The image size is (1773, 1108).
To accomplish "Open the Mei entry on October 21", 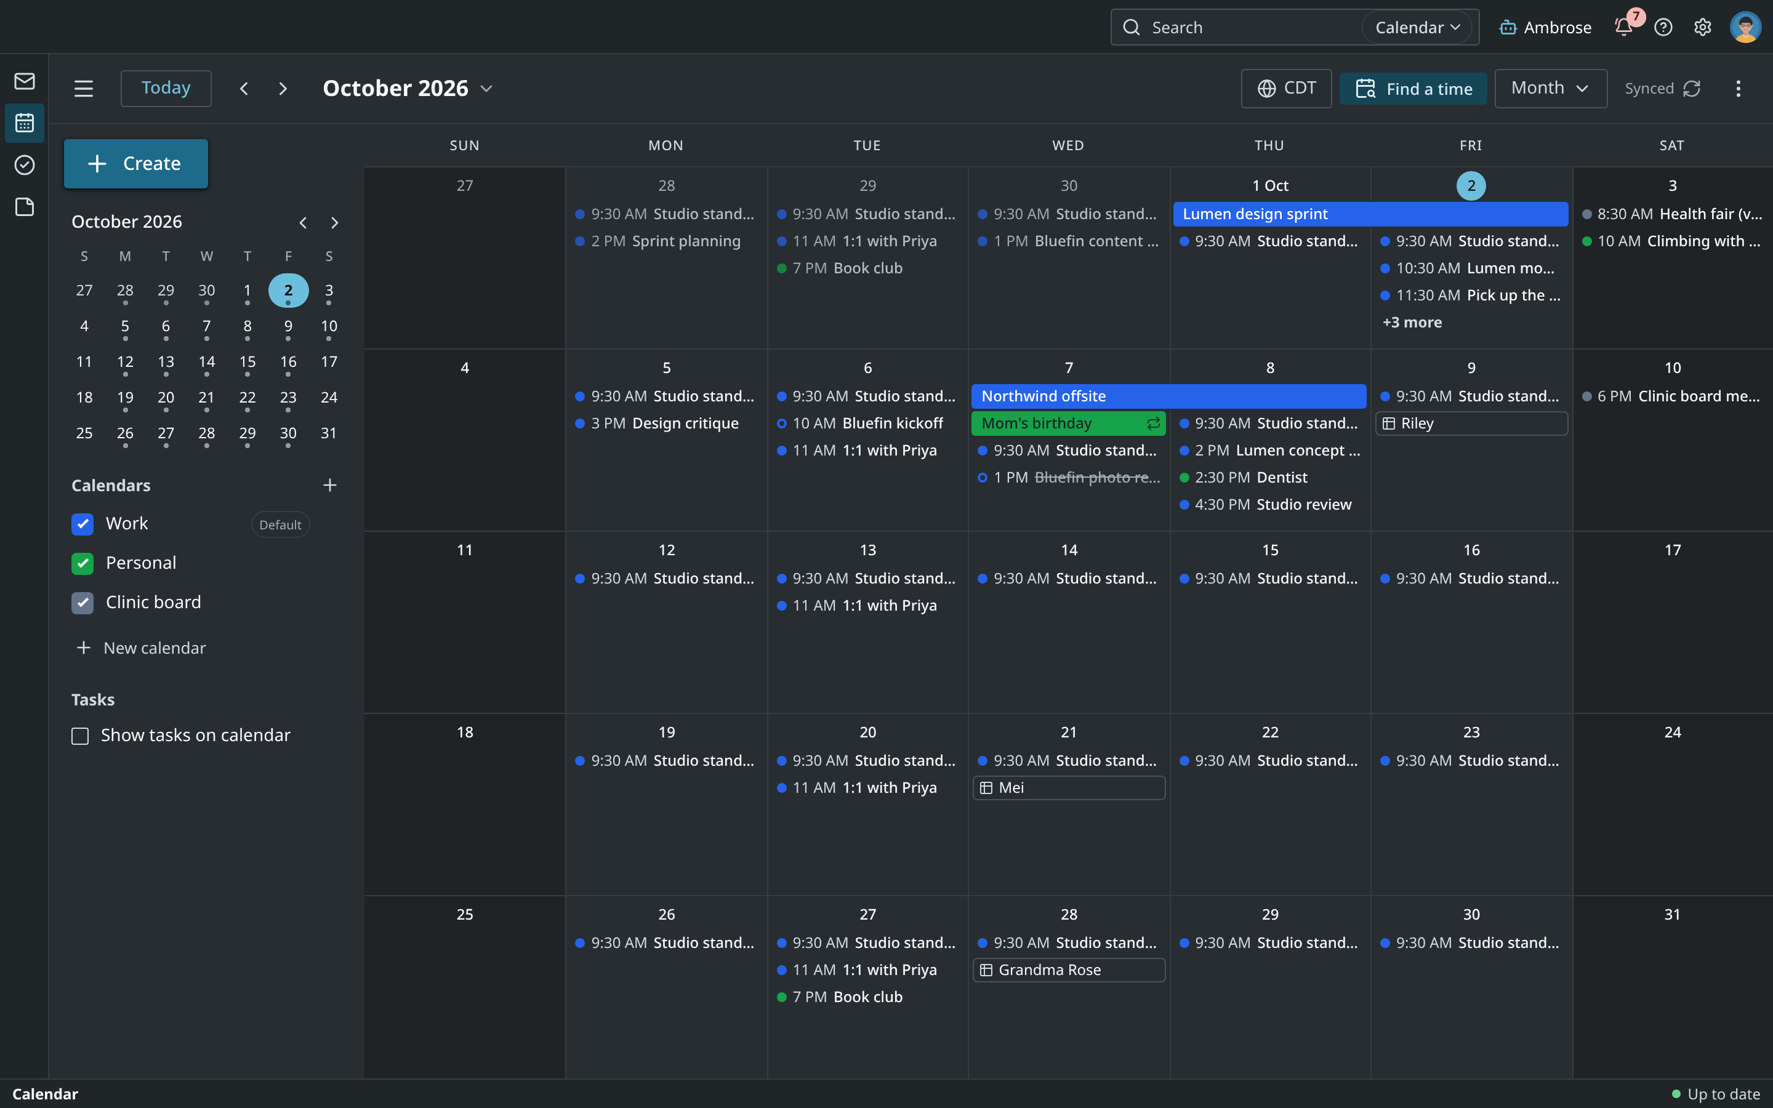I will (1068, 788).
